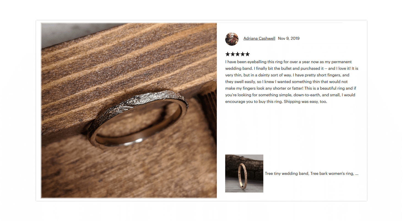Click the truncation ellipsis after the listing title
The width and height of the screenshot is (403, 221).
[357, 174]
